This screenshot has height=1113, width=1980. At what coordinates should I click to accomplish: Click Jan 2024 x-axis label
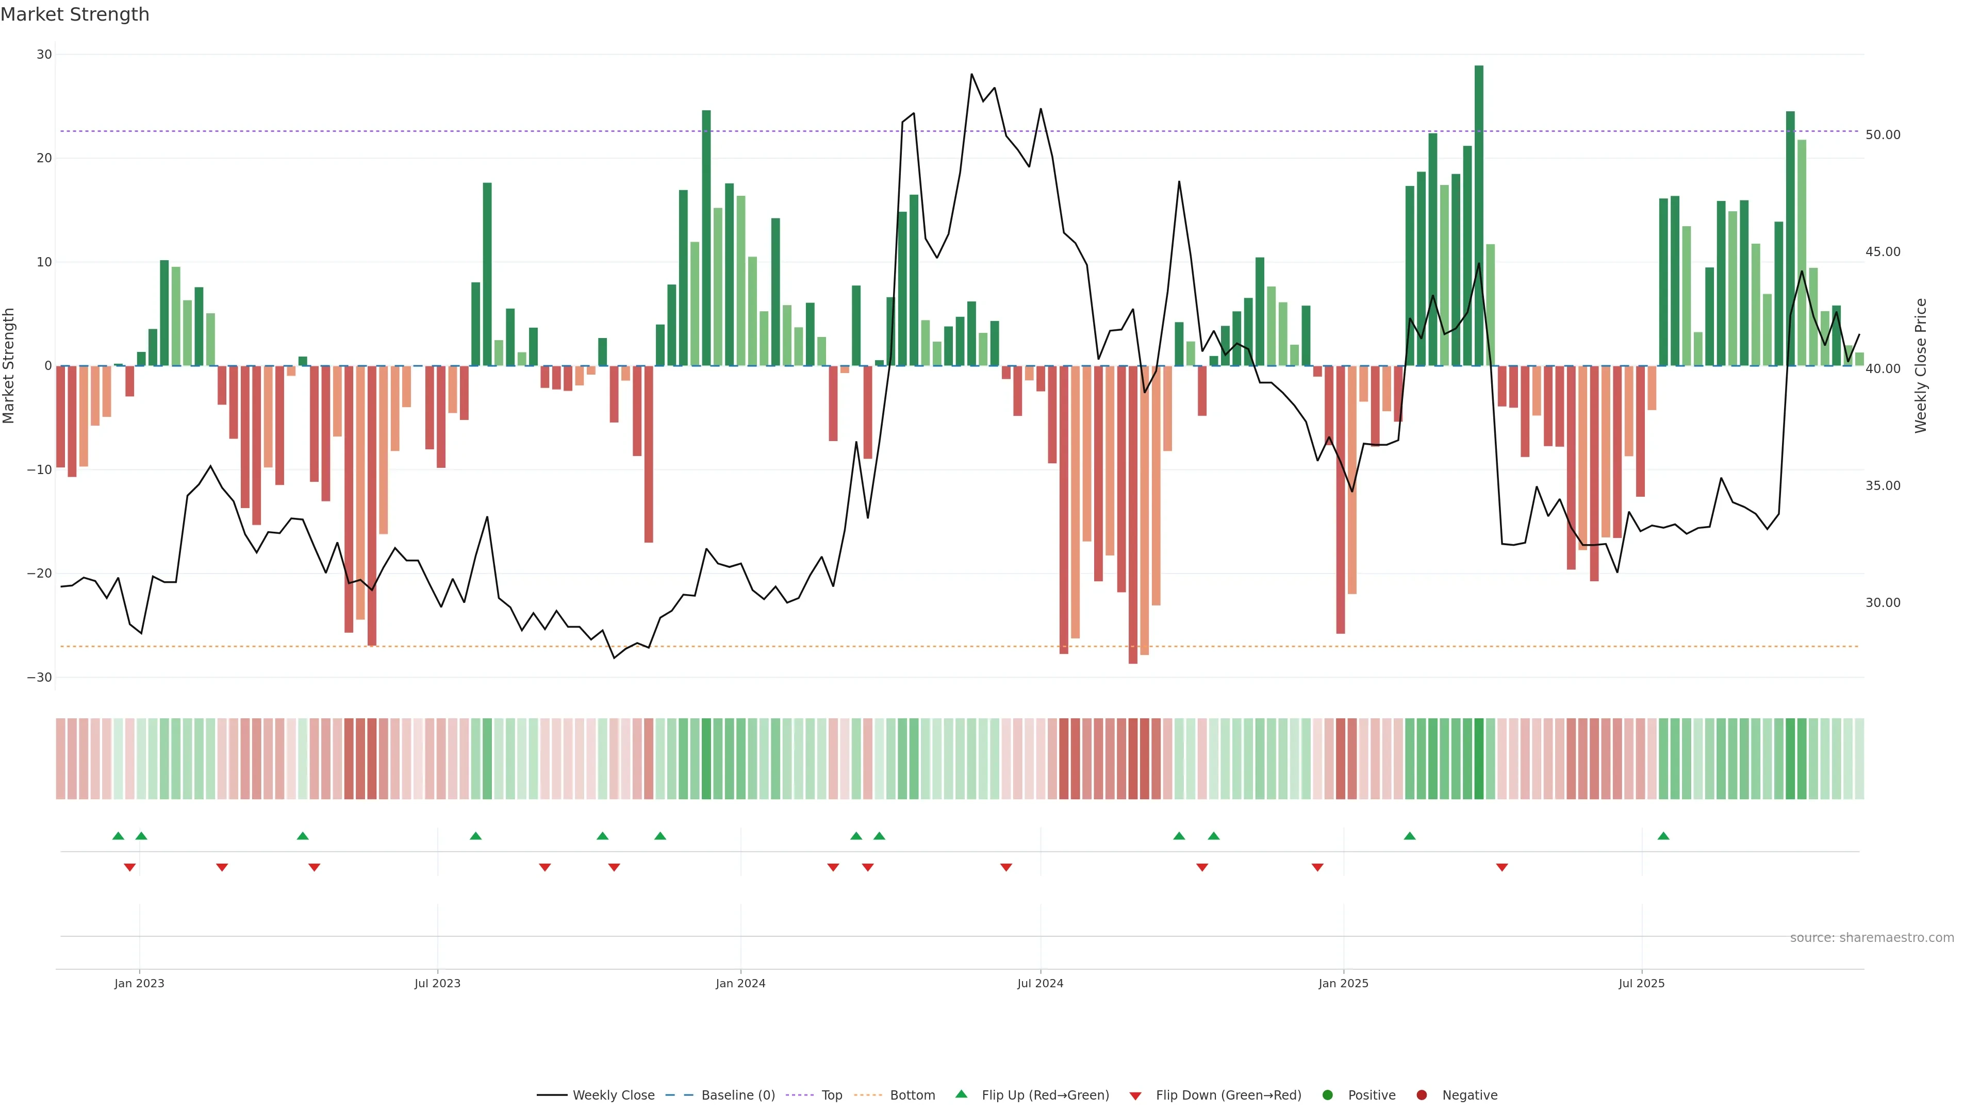click(740, 983)
